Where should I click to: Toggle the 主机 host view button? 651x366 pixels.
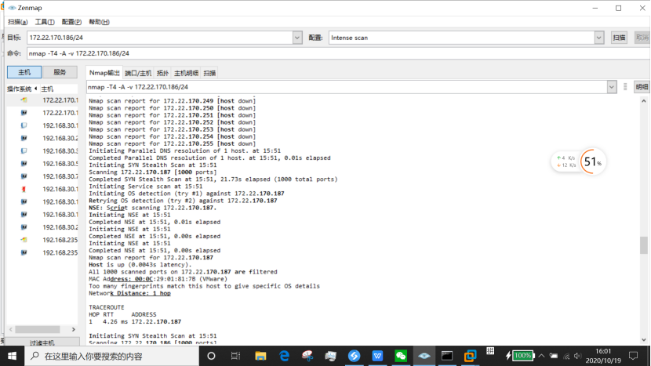pyautogui.click(x=24, y=72)
